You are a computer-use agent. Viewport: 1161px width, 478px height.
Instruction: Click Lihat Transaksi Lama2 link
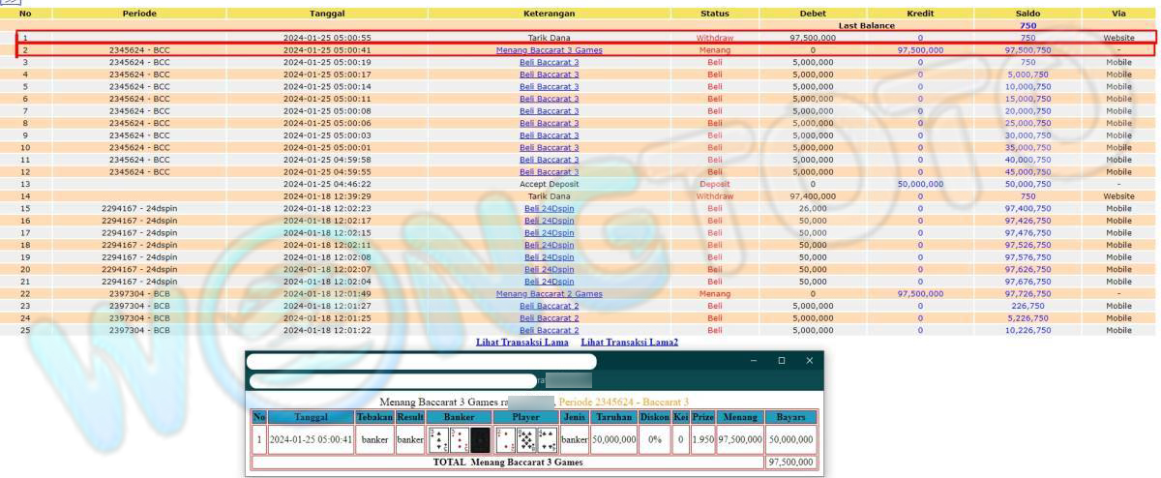point(629,343)
